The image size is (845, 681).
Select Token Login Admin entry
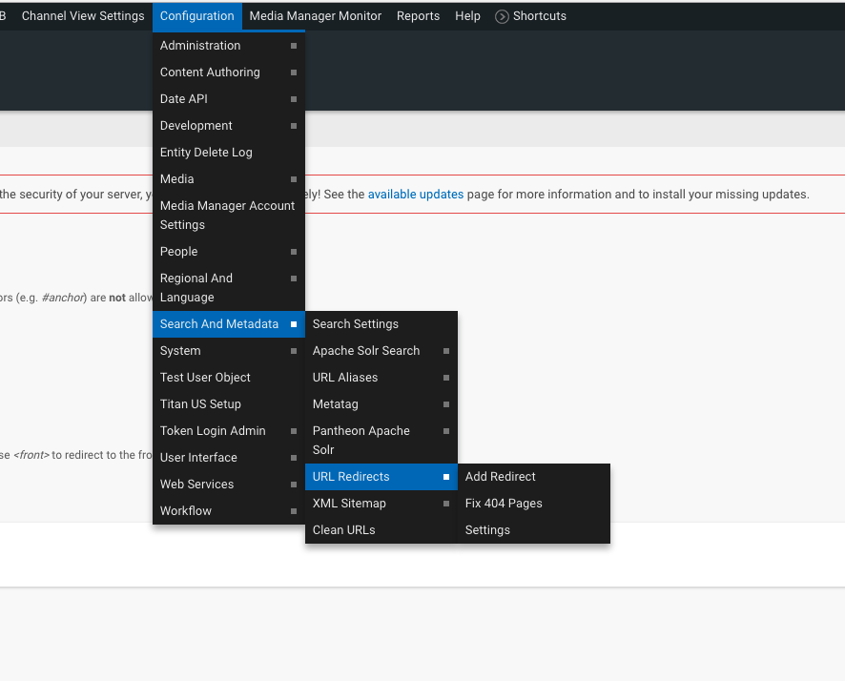pyautogui.click(x=229, y=431)
